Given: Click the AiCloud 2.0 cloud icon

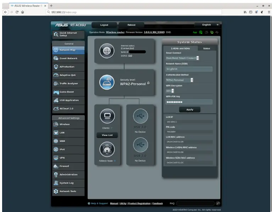Looking at the screenshot, I should coord(56,109).
